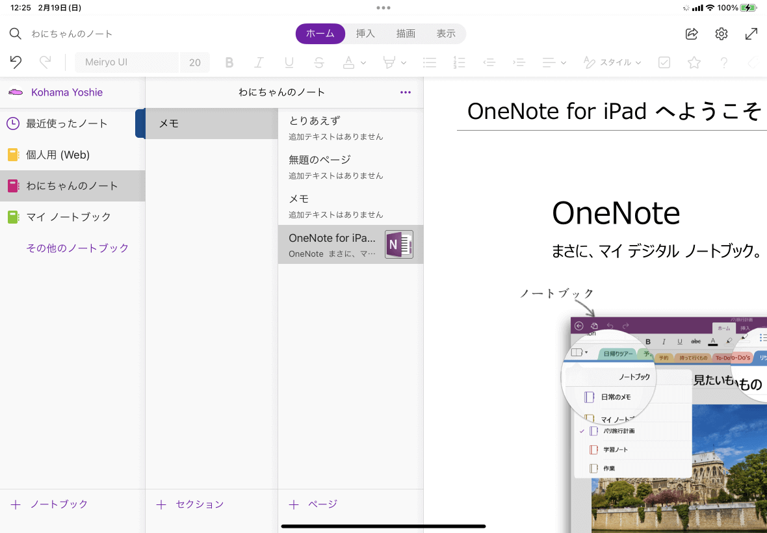Screen dimensions: 767x533
Task: Tap the pink notebook icon for わにちゃんのノート
Action: tap(13, 186)
